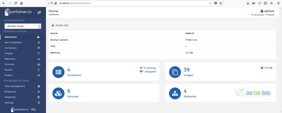
Task: Click the Pocket save icon
Action: tap(215, 3)
